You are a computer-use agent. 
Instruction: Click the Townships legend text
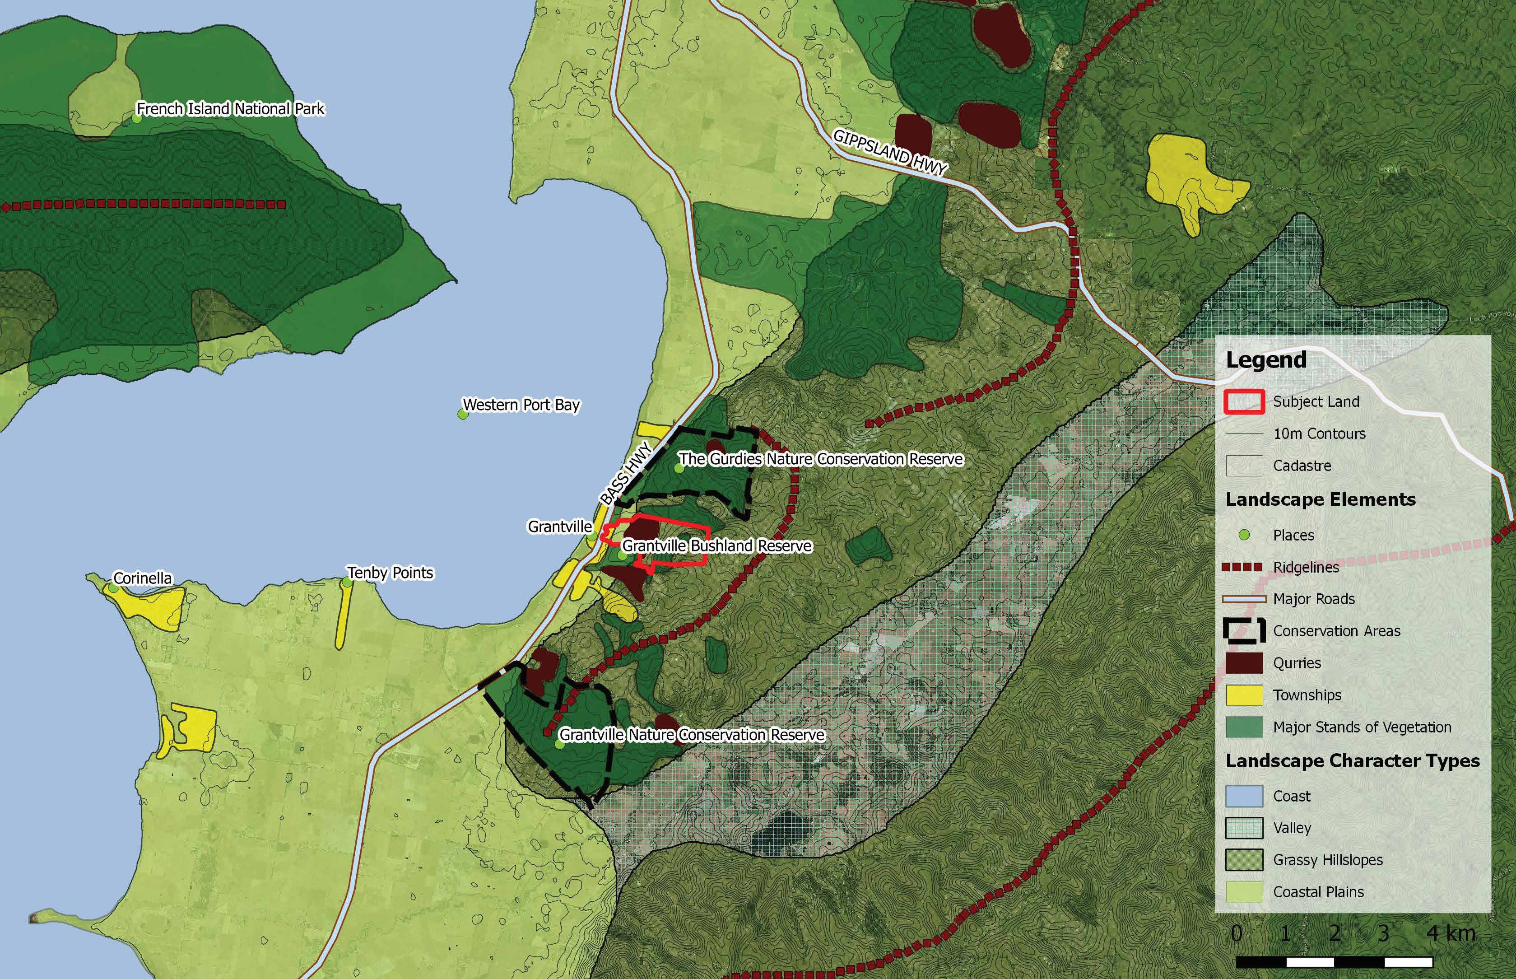(1307, 695)
